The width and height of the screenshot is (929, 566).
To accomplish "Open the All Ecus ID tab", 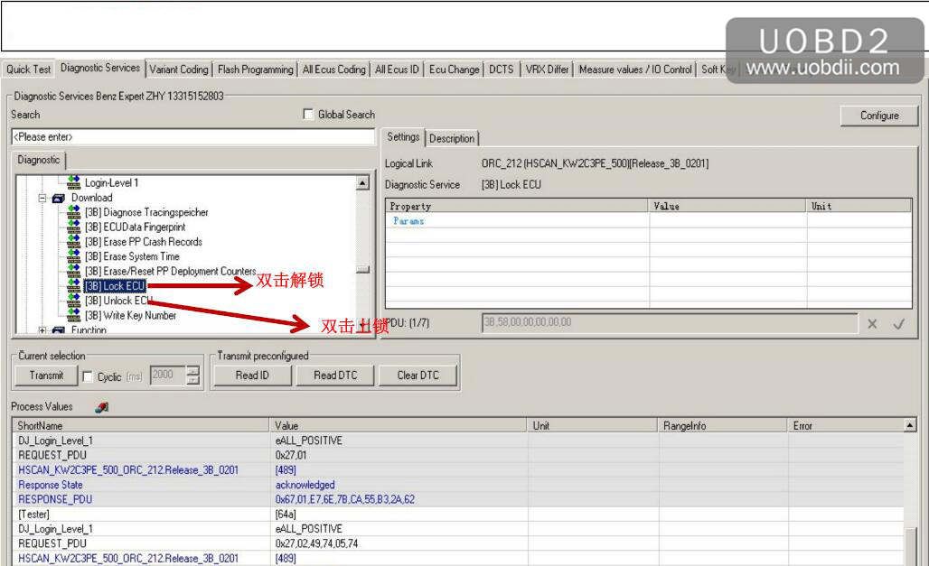I will [397, 70].
